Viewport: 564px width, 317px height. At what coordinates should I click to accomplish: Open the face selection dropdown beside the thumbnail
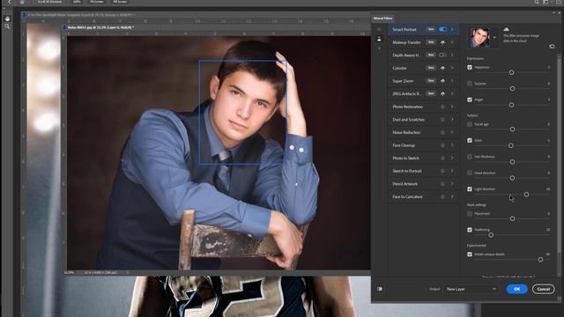(x=494, y=37)
